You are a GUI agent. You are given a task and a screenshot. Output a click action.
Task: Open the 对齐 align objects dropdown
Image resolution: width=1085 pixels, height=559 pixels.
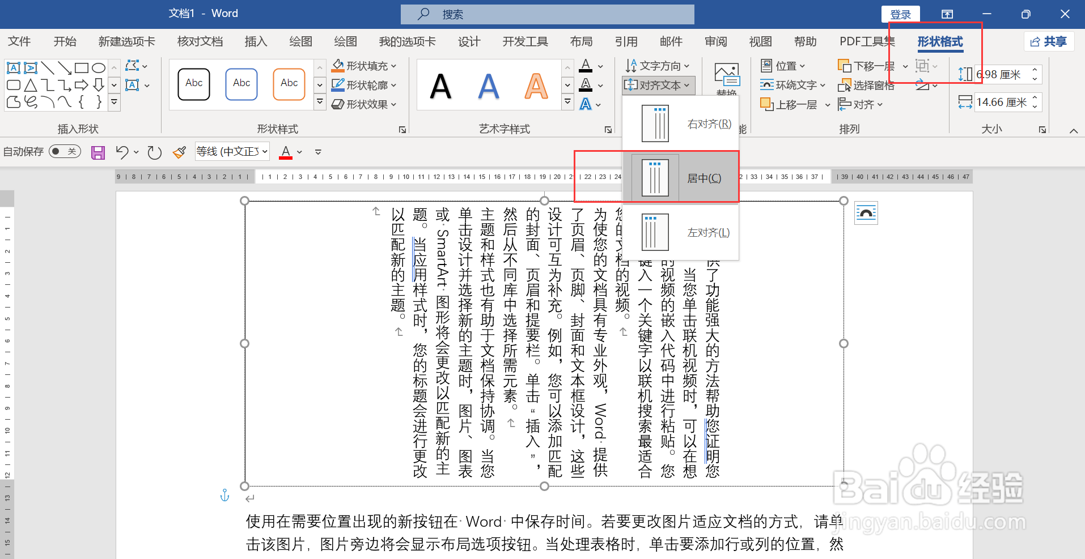pyautogui.click(x=861, y=104)
